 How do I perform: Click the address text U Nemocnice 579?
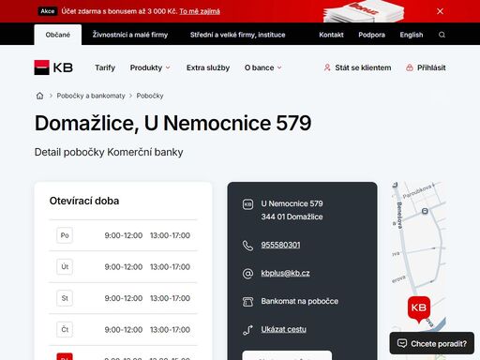tap(292, 203)
